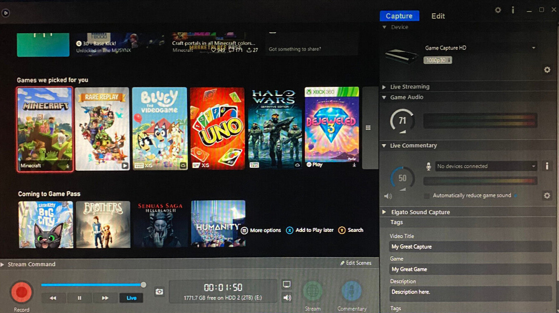Viewport: 559px width, 313px height.
Task: Select the Brothers game tile
Action: tap(103, 224)
